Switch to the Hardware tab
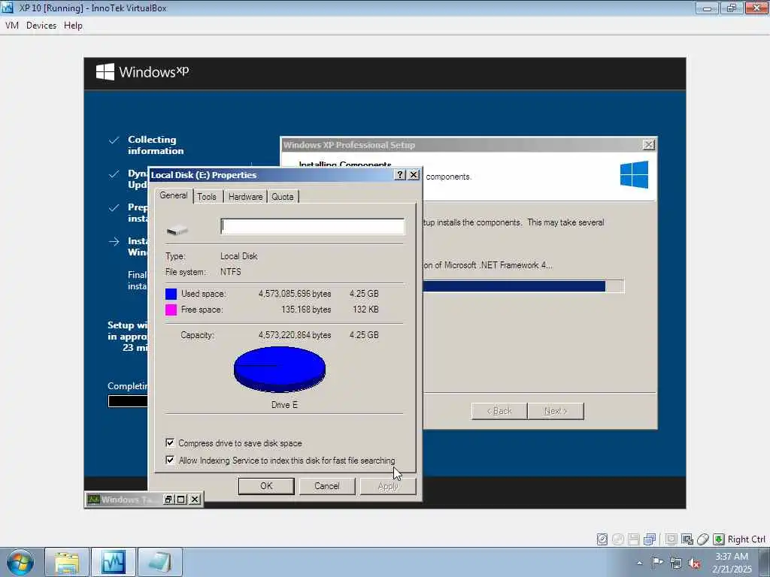The height and width of the screenshot is (577, 770). click(246, 197)
